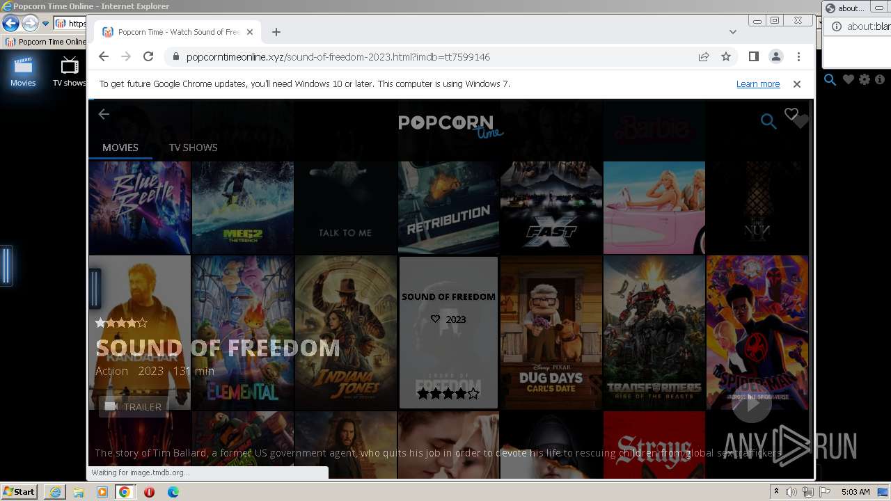This screenshot has height=501, width=891.
Task: Select the about: tab in the right window
Action: [x=845, y=8]
